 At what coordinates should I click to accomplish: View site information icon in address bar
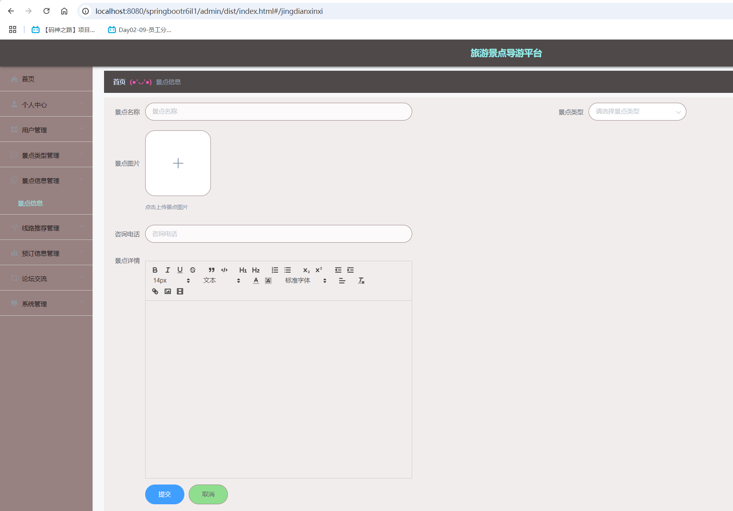tap(85, 11)
